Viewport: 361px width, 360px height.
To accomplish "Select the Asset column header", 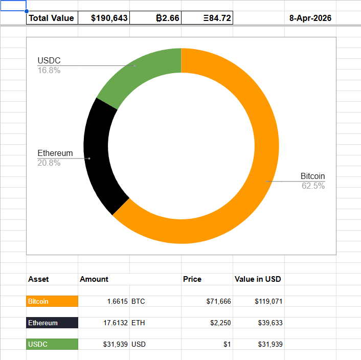I will 52,279.
